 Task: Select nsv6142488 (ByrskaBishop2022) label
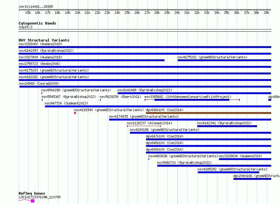coord(145,90)
